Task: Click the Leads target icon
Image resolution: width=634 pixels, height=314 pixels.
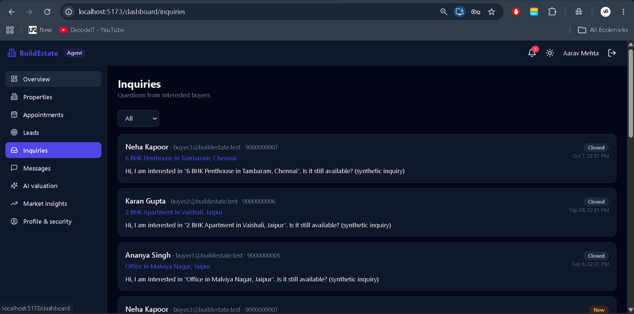Action: tap(14, 132)
